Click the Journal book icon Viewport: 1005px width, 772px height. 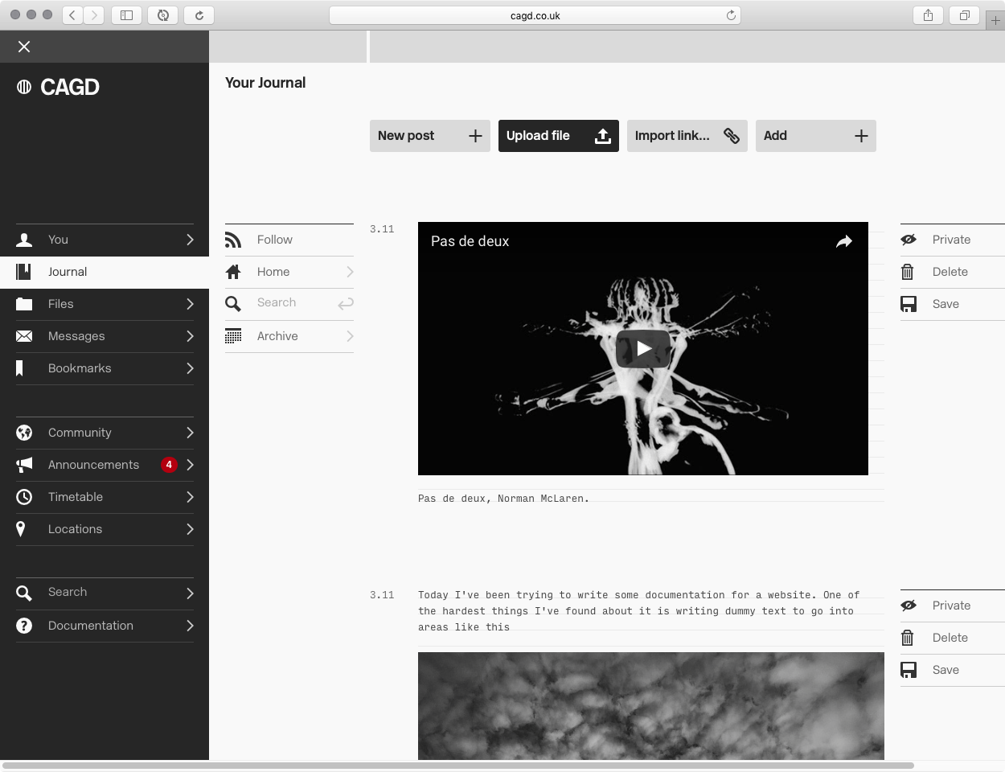point(24,272)
